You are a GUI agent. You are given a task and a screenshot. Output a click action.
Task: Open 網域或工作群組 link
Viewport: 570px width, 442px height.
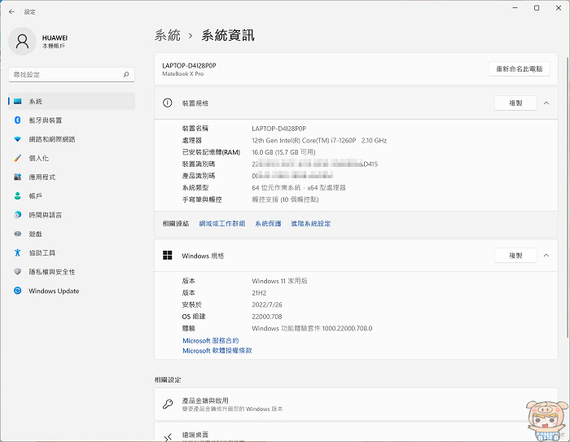(222, 224)
